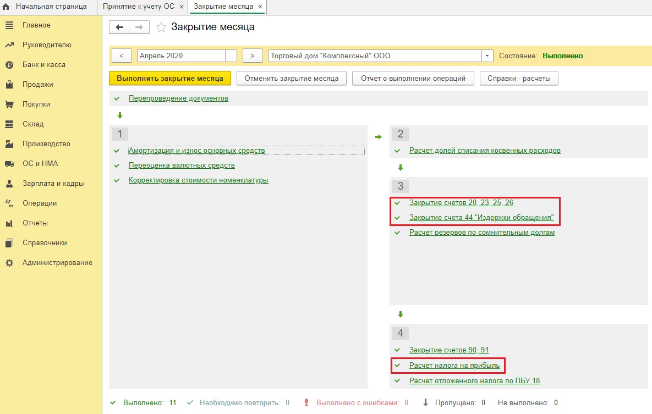The image size is (652, 414).
Task: Click the Продажи shopping bag icon
Action: [9, 84]
